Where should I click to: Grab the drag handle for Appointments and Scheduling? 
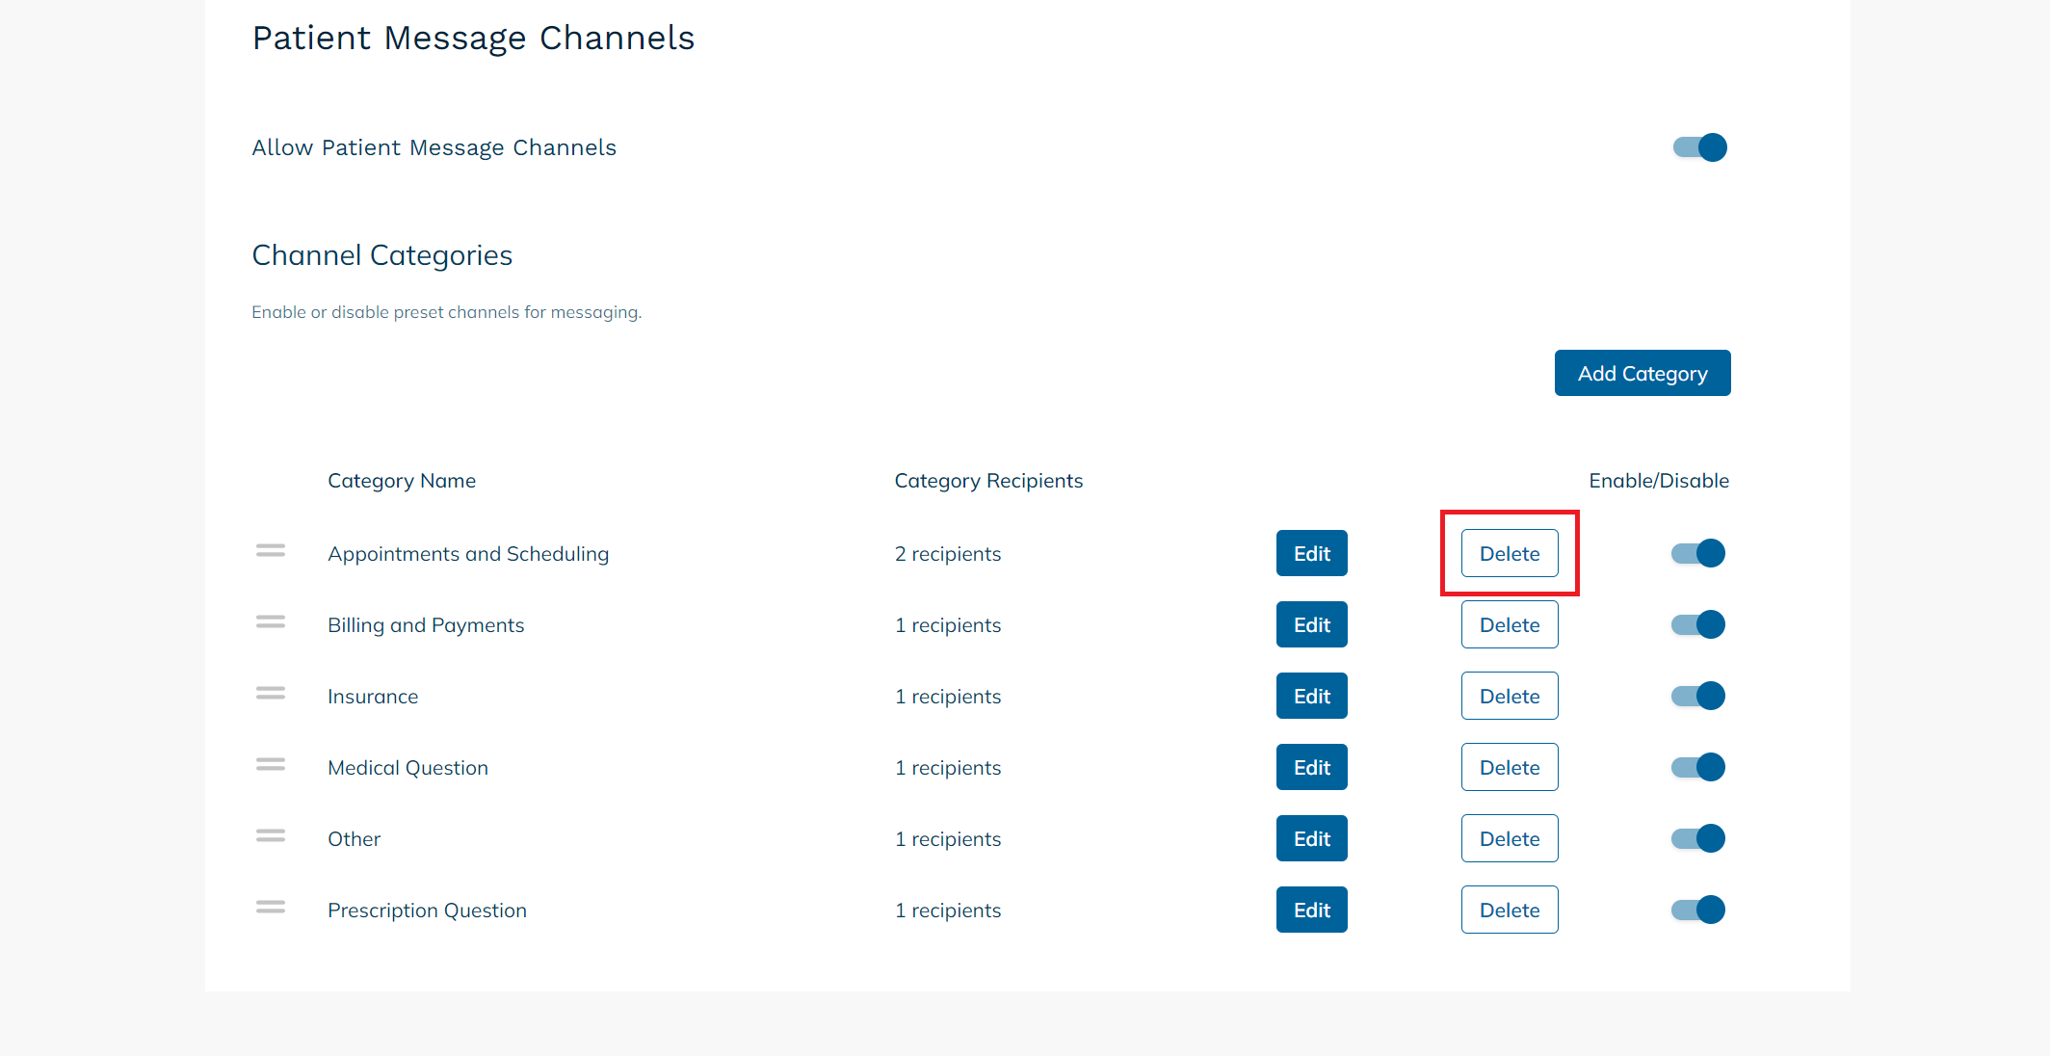271,551
